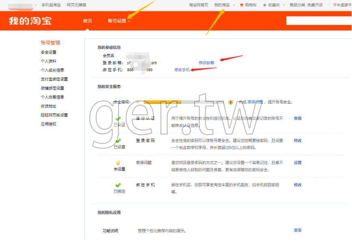The height and width of the screenshot is (242, 352).
Task: Click 查看 in the 功能说明 row
Action: pyautogui.click(x=298, y=230)
